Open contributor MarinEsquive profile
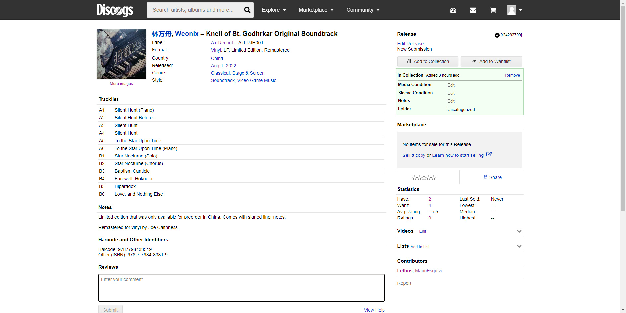 429,271
